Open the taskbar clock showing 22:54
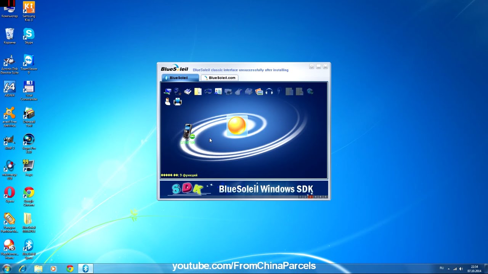 475,269
